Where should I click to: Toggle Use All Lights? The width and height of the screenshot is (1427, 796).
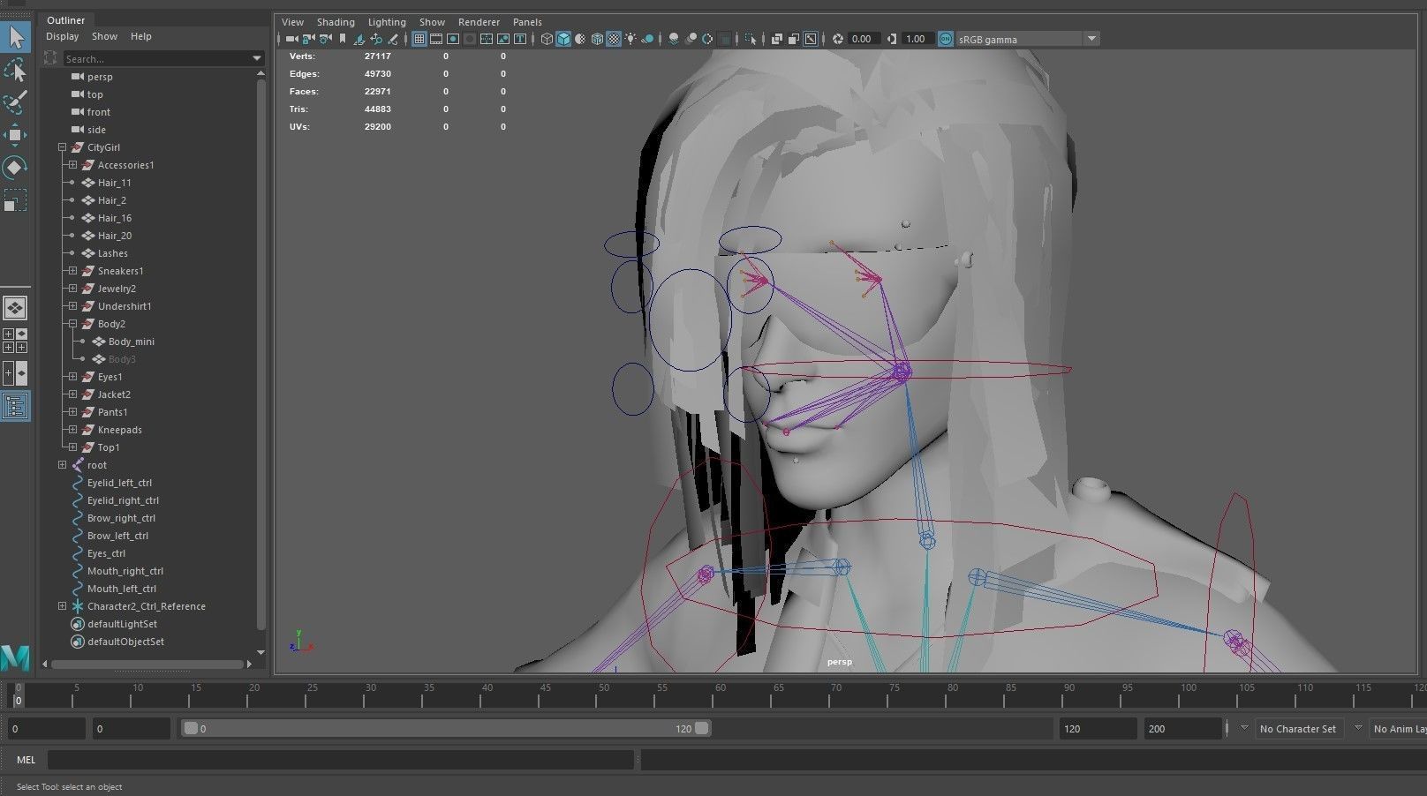pos(630,39)
